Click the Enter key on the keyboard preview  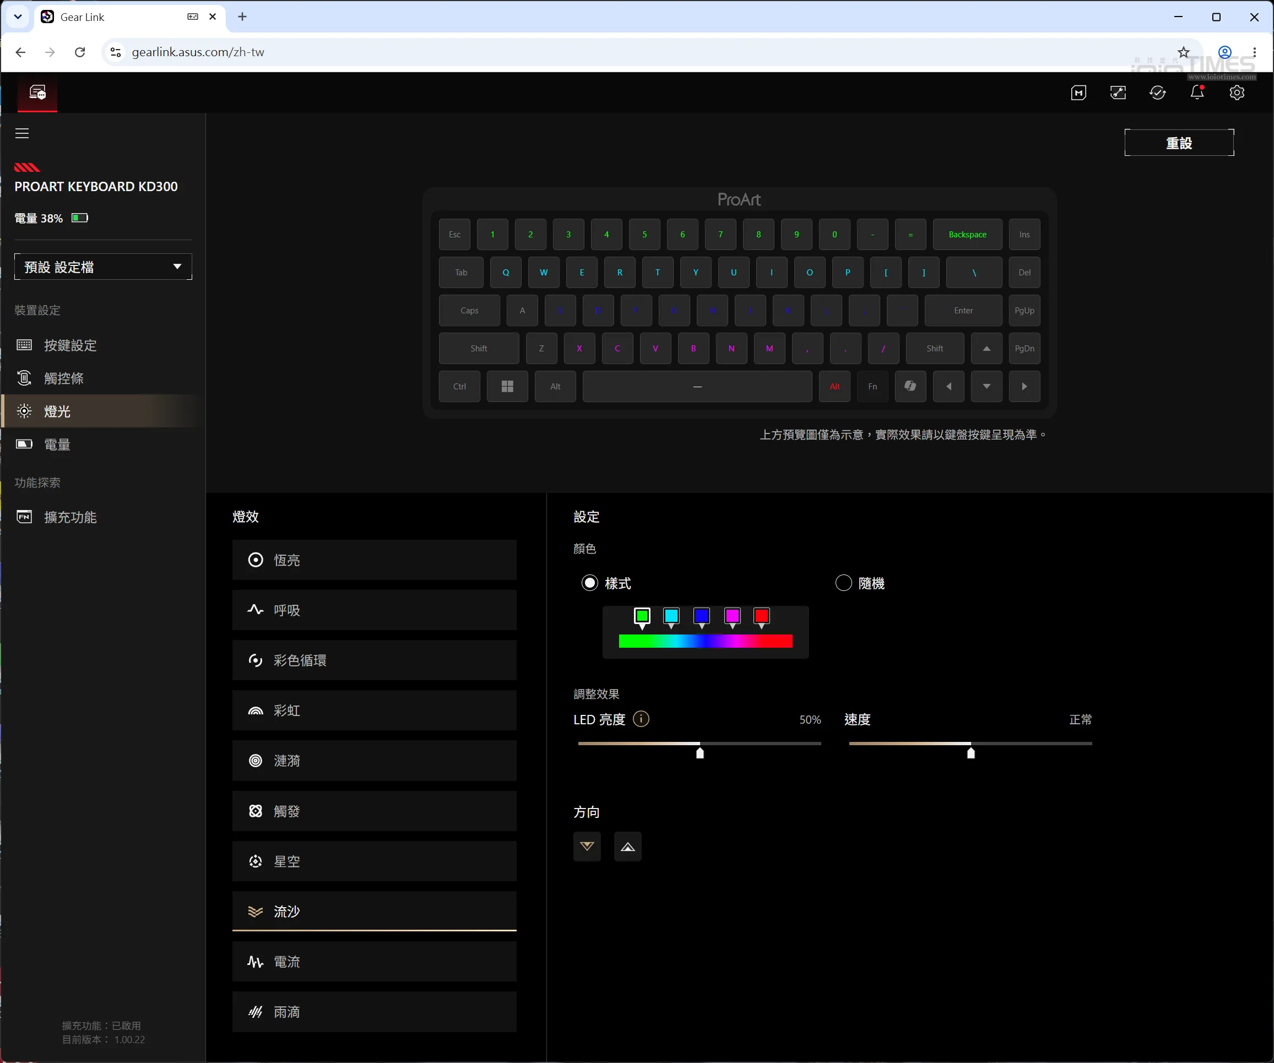963,311
